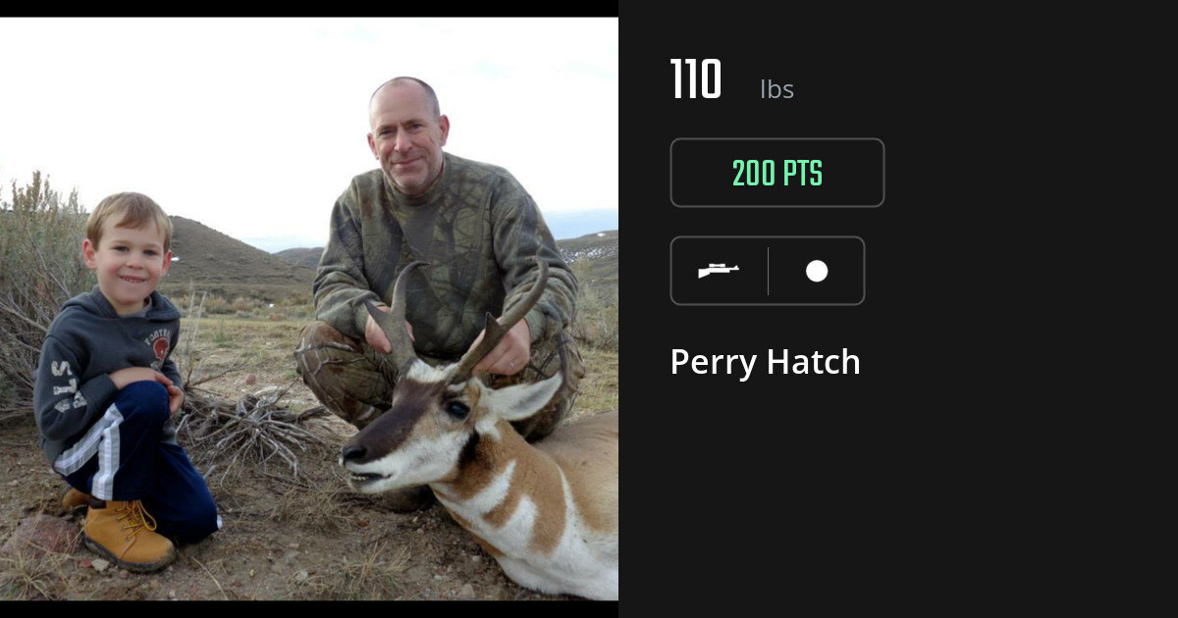Click the hills in the photo background

click(236, 257)
